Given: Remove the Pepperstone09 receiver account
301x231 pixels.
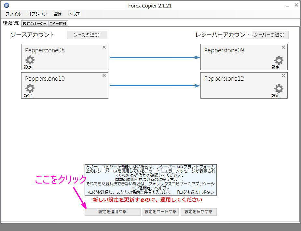Looking at the screenshot, I should [x=283, y=47].
